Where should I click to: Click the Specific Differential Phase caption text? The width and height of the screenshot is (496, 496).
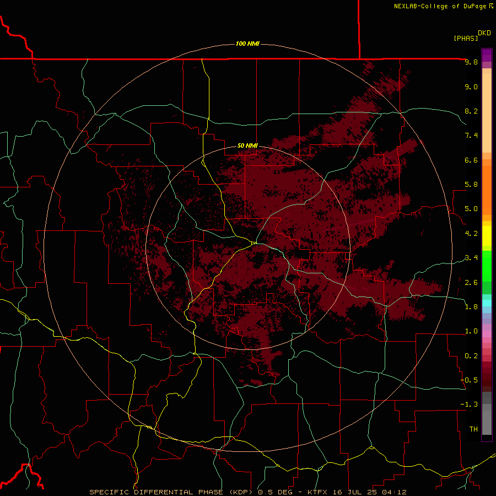(x=172, y=492)
